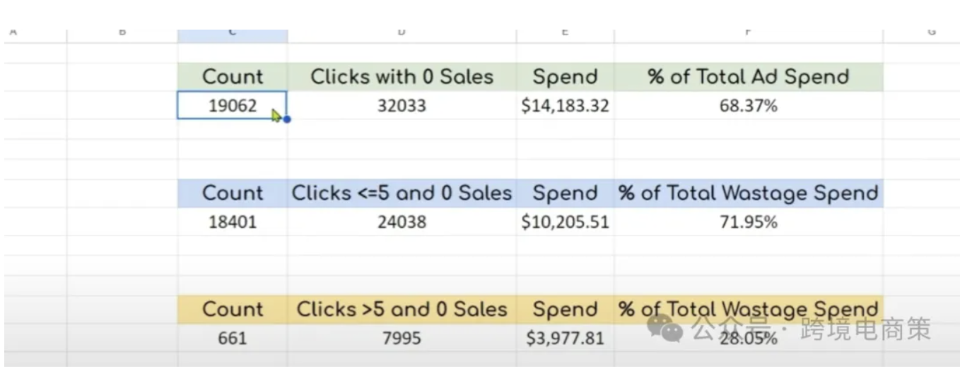Select the cell containing 19062
960x371 pixels.
(232, 106)
